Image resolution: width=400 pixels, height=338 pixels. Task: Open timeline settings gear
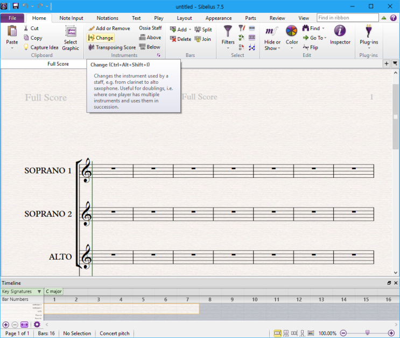coord(37,325)
